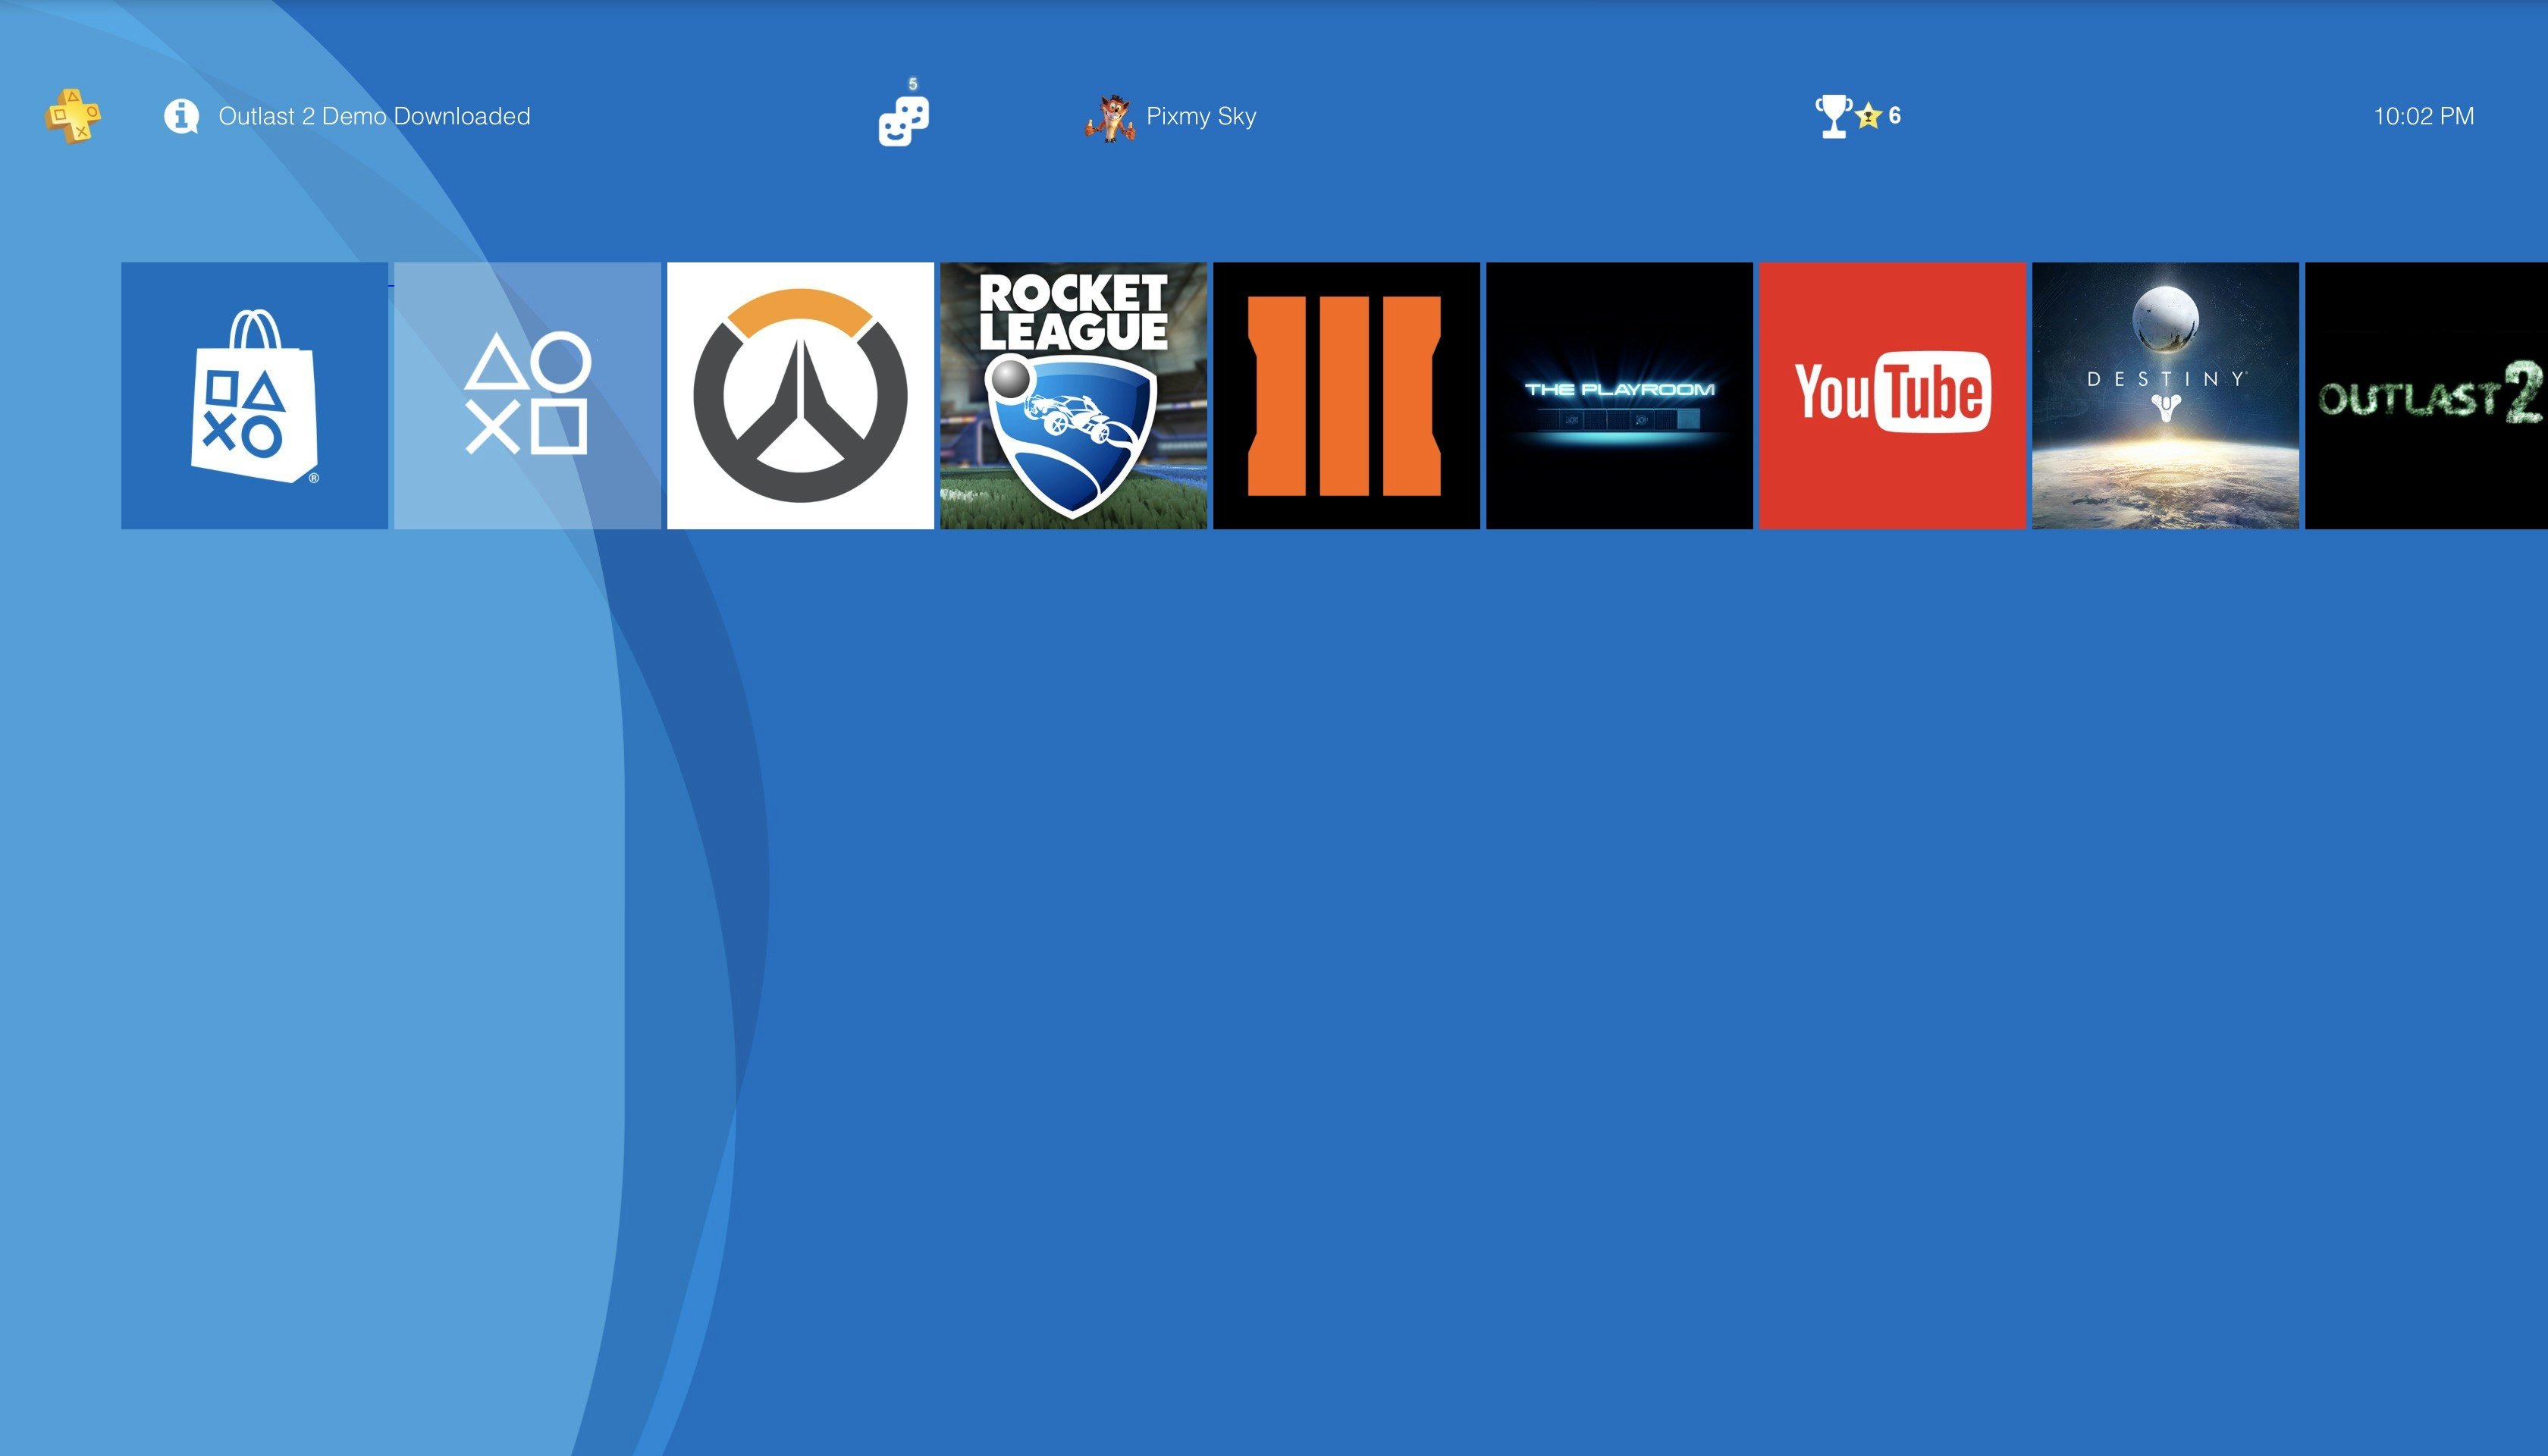Launch Overwatch
The image size is (2548, 1456).
[x=800, y=395]
